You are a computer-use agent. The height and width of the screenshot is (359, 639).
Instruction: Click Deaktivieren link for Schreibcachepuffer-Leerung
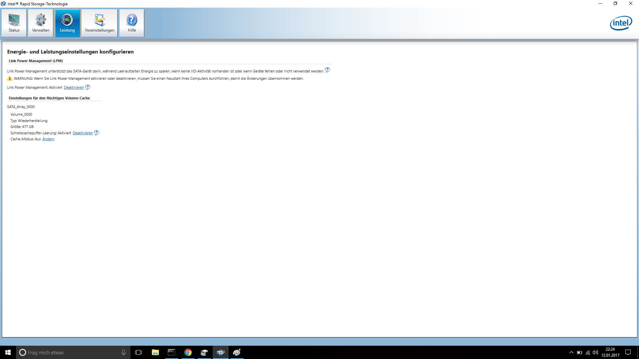pyautogui.click(x=83, y=133)
